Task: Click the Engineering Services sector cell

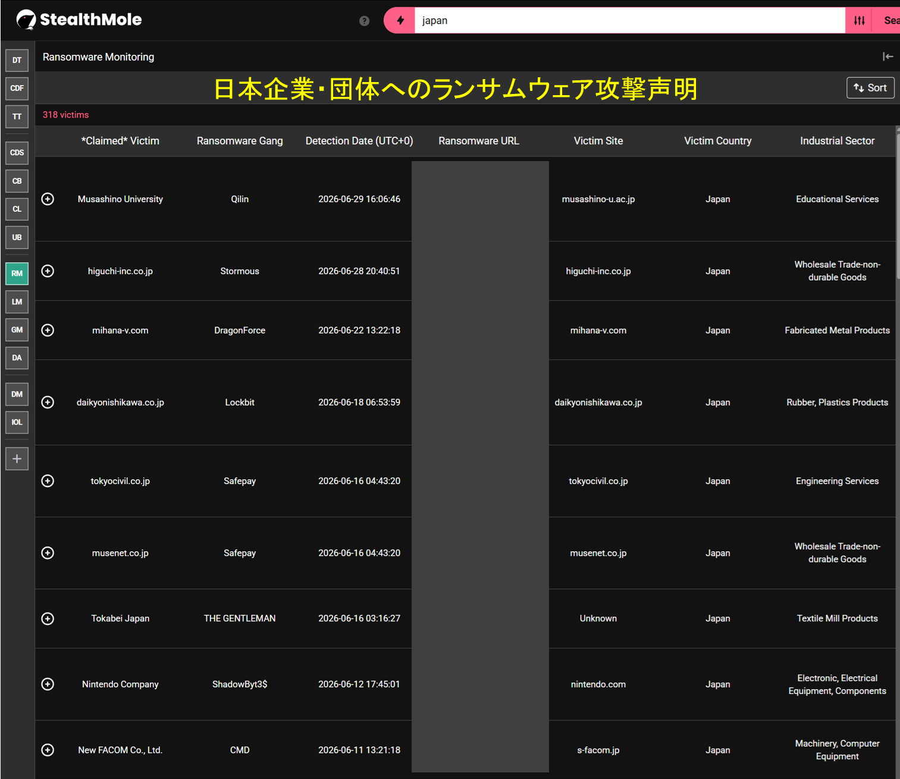Action: point(837,481)
